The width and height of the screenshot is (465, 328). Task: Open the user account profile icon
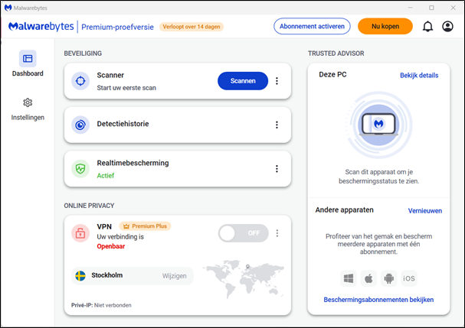(447, 27)
